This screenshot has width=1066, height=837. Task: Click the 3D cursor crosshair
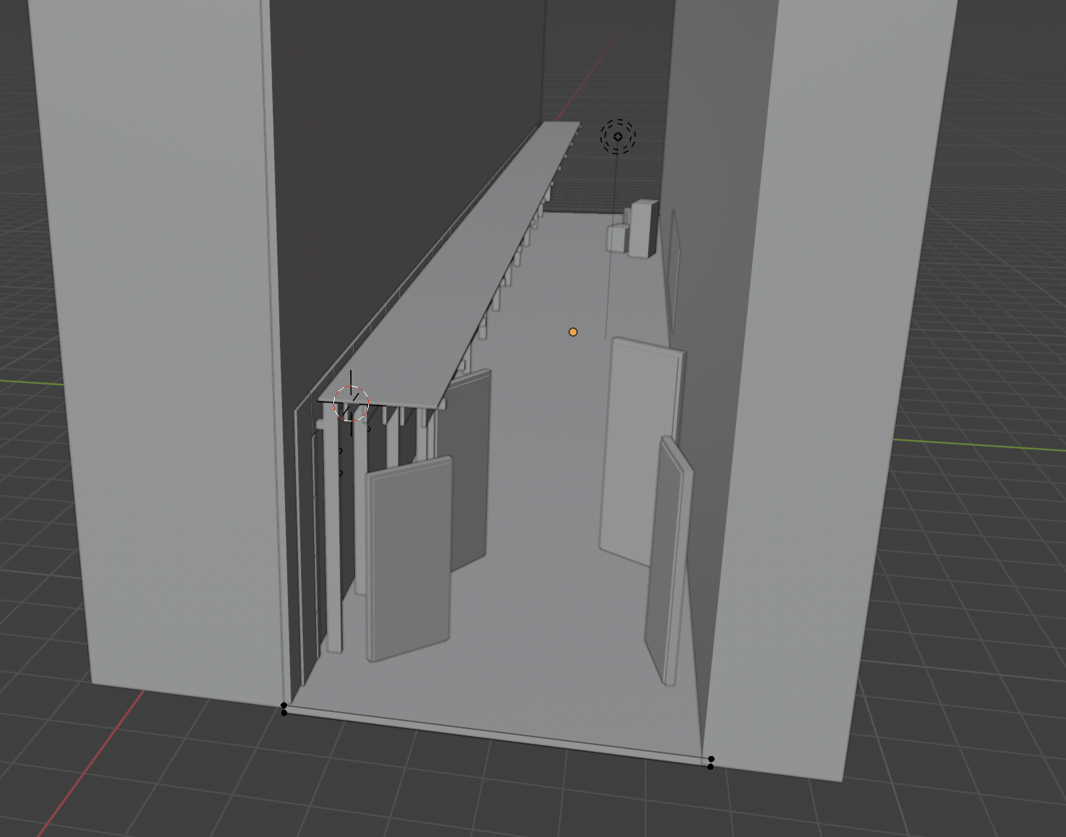[351, 403]
